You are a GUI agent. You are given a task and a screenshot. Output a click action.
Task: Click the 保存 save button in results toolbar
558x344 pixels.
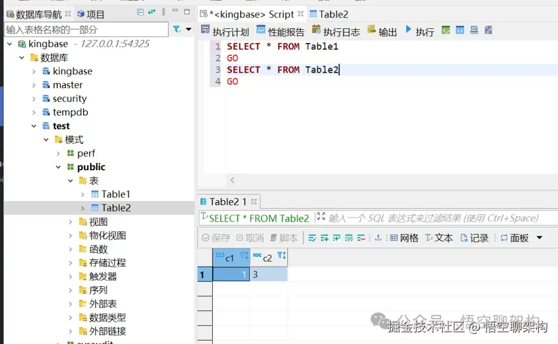(215, 238)
